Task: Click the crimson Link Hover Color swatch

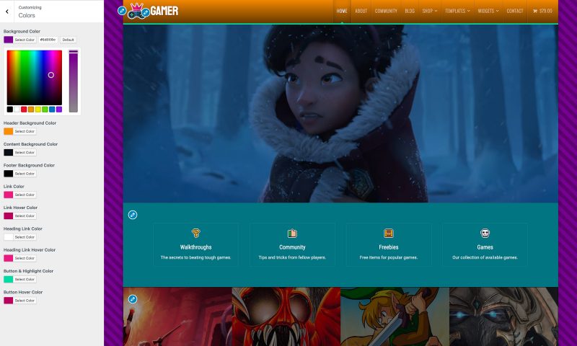Action: pyautogui.click(x=9, y=216)
